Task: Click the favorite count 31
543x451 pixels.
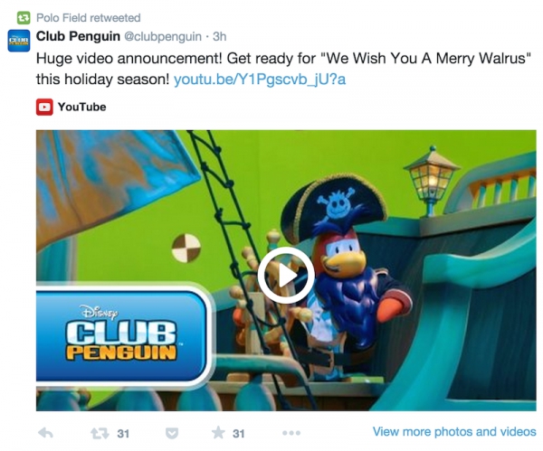Action: 238,433
